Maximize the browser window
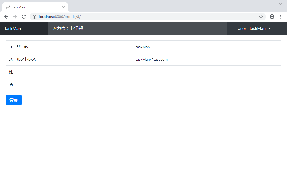Image resolution: width=287 pixels, height=185 pixels. pos(268,4)
